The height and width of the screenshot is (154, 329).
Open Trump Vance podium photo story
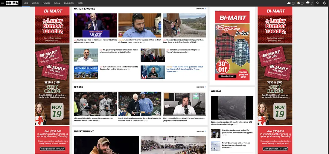pos(95,25)
